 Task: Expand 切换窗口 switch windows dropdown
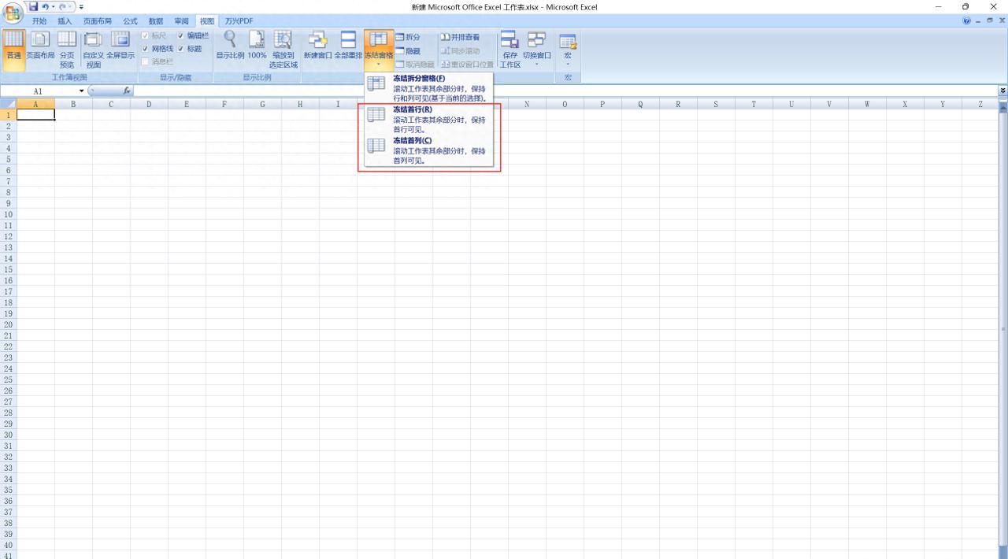(537, 50)
